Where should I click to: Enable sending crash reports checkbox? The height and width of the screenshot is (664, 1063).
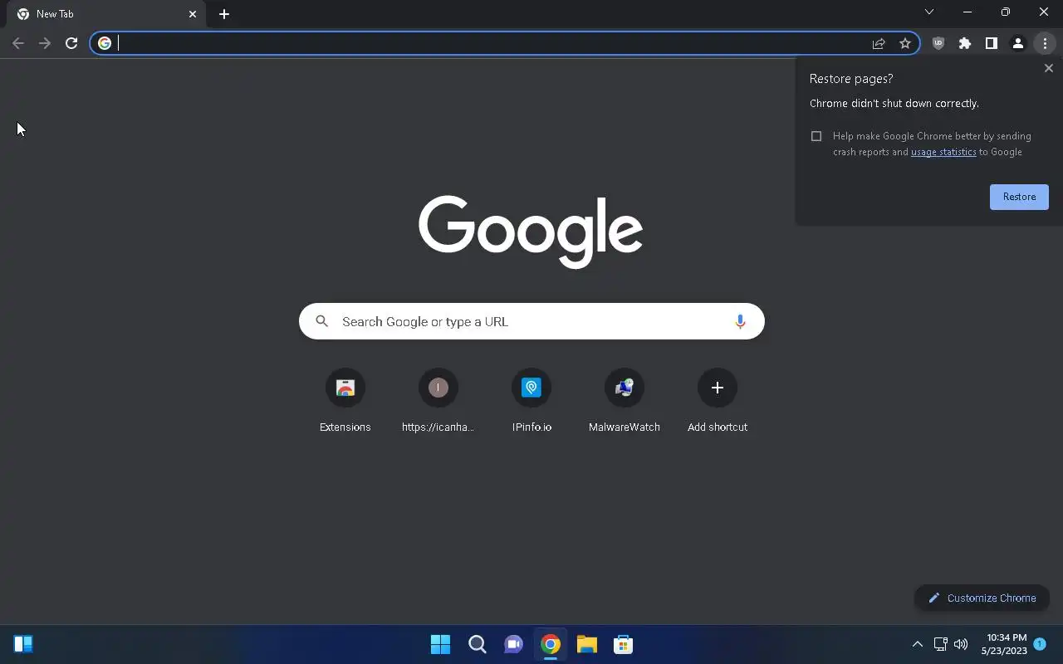point(816,136)
